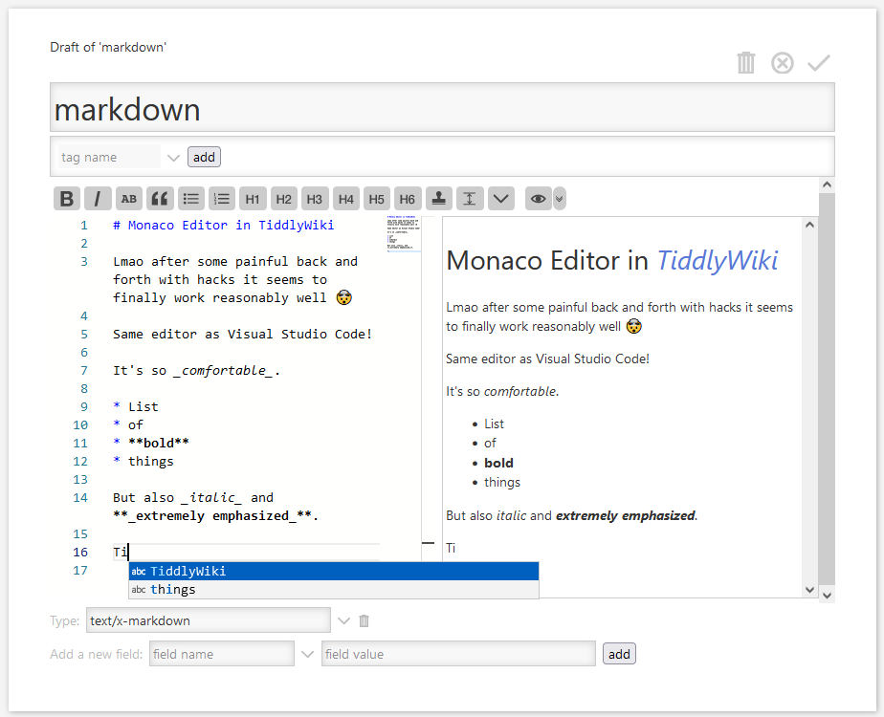This screenshot has width=884, height=717.
Task: Apply Heading 4 formatting
Action: (x=345, y=199)
